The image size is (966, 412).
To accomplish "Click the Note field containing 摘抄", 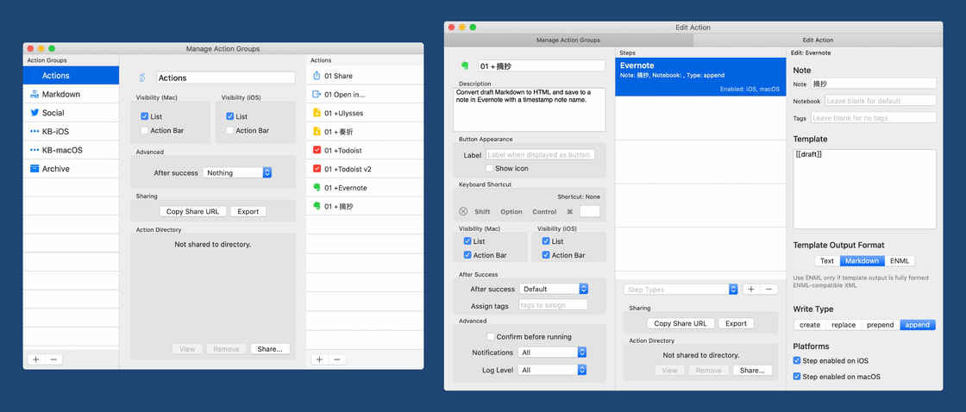I will click(872, 83).
